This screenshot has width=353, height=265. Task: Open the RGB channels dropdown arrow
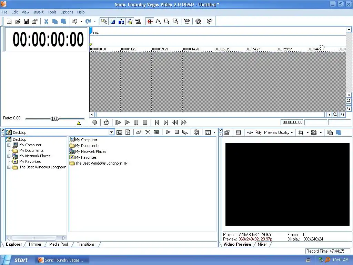pos(321,132)
